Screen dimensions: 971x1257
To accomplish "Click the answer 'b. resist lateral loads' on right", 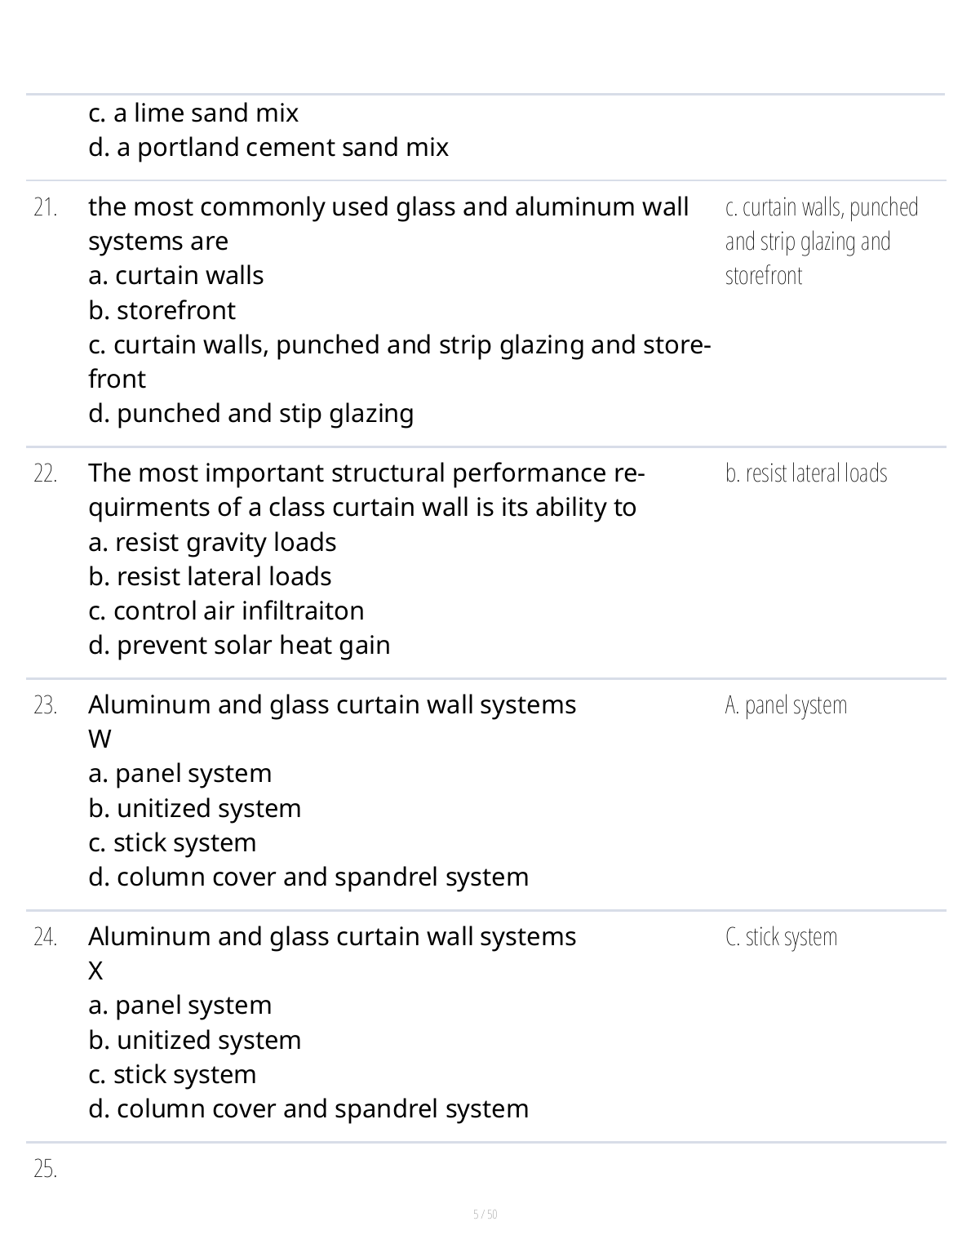I will click(805, 473).
